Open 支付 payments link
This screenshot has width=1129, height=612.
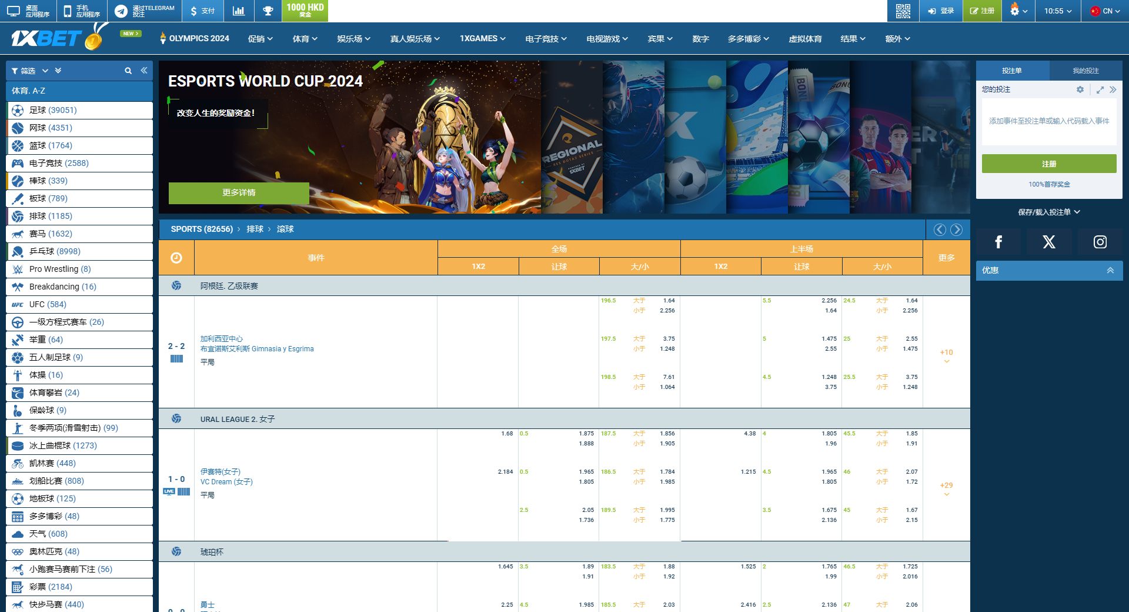click(203, 11)
